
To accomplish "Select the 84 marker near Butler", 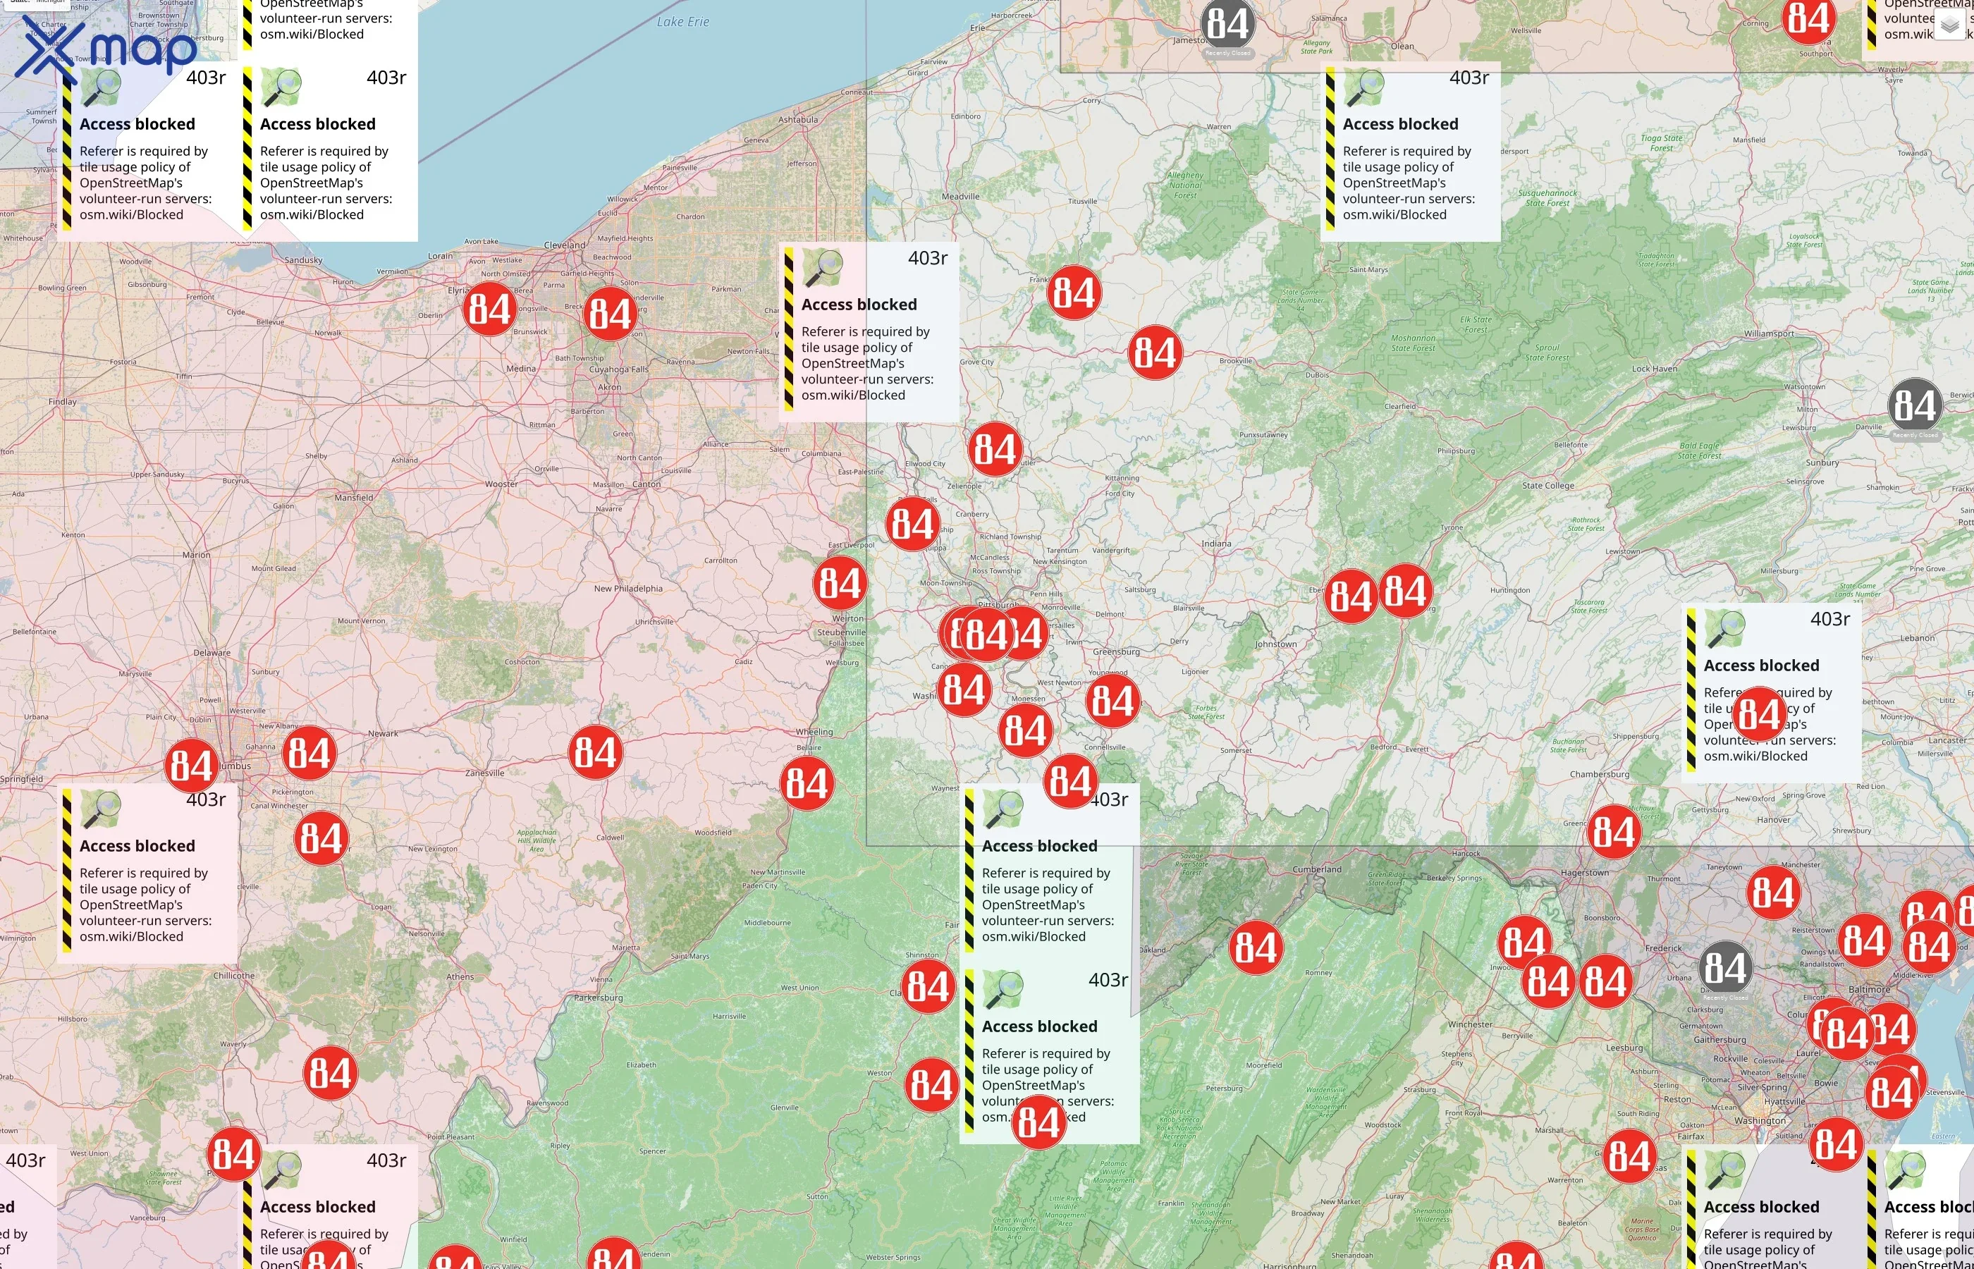I will click(x=995, y=450).
